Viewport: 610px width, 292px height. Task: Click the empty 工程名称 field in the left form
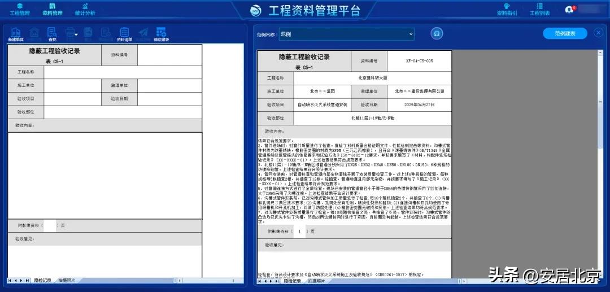point(123,72)
